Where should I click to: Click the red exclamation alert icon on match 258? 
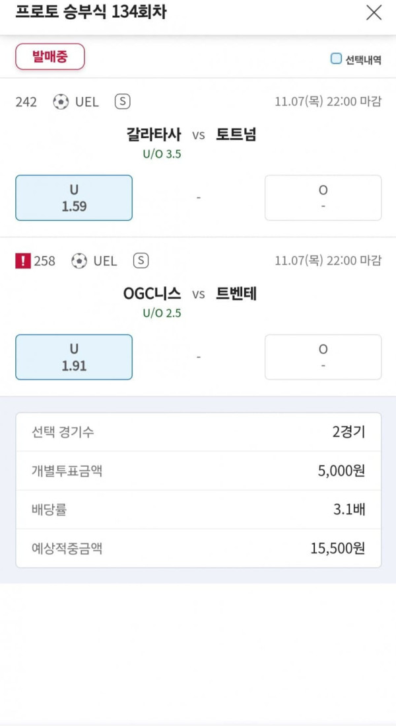pos(22,261)
